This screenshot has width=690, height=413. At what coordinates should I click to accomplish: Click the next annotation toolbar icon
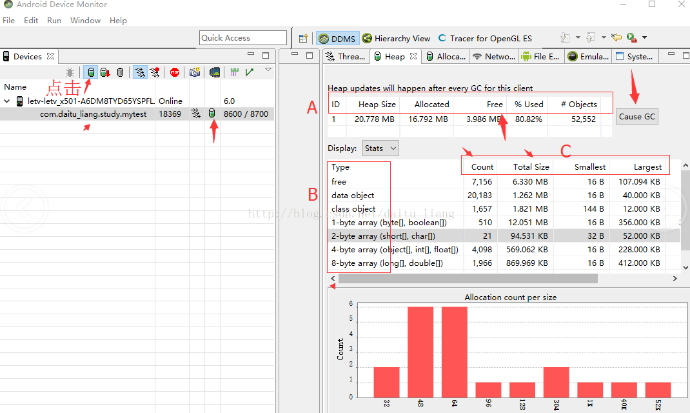click(x=565, y=38)
